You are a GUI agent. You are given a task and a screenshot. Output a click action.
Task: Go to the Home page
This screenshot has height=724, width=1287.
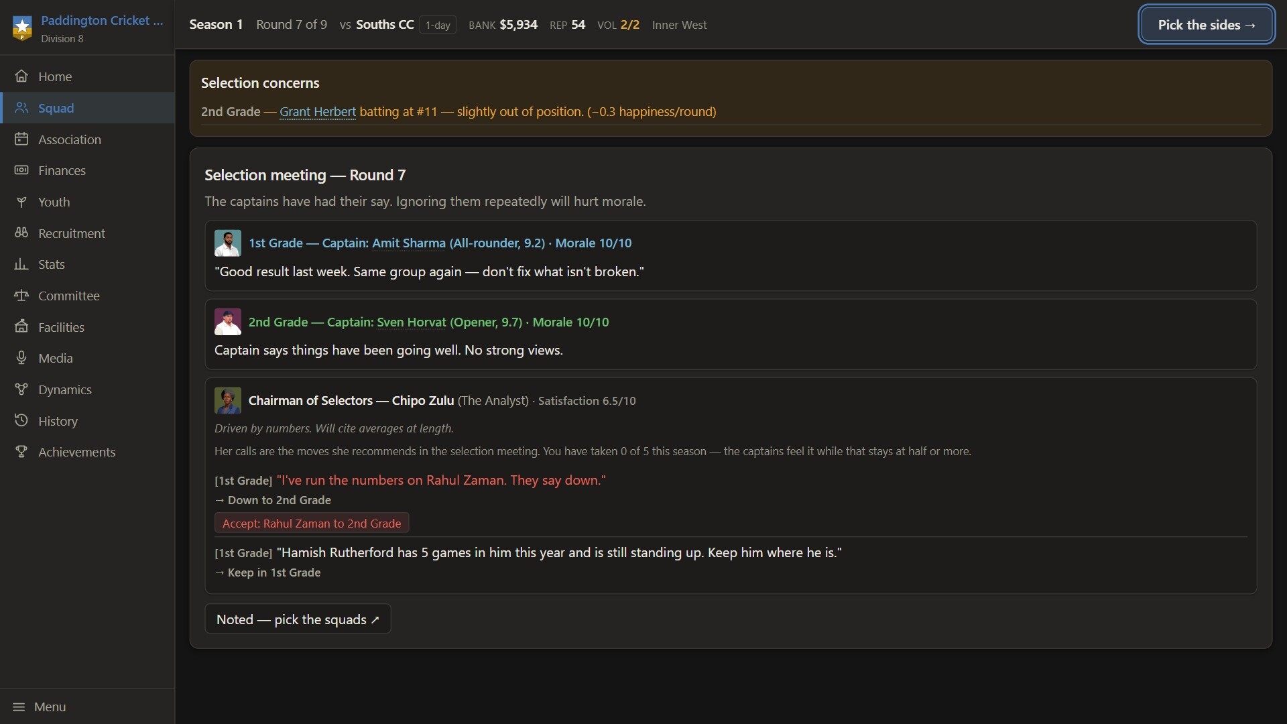tap(87, 76)
